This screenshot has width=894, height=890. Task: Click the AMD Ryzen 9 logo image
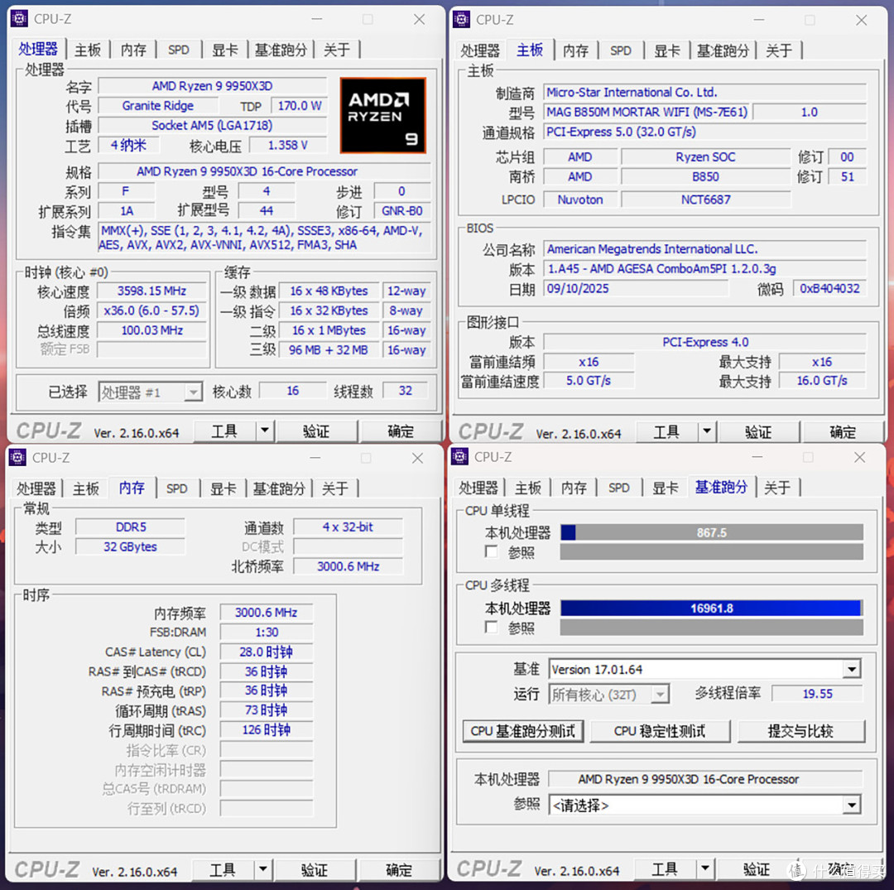[x=383, y=116]
